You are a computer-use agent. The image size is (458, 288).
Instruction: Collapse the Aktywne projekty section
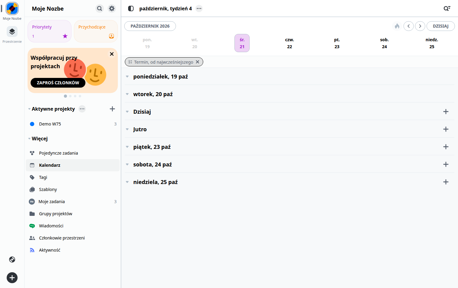[x=29, y=109]
